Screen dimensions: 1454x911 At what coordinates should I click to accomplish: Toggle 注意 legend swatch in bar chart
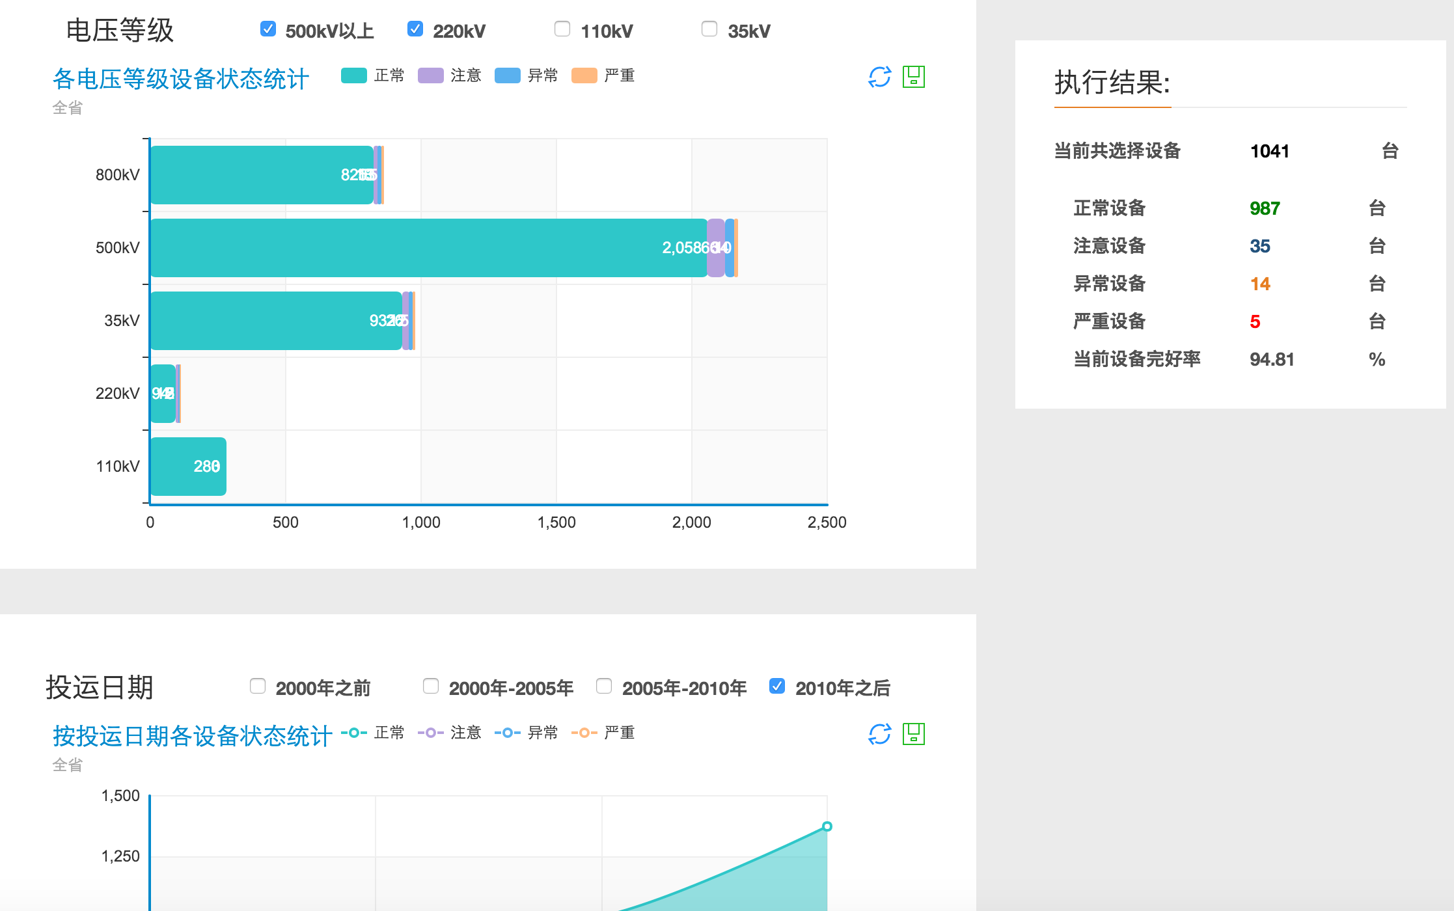click(x=431, y=75)
